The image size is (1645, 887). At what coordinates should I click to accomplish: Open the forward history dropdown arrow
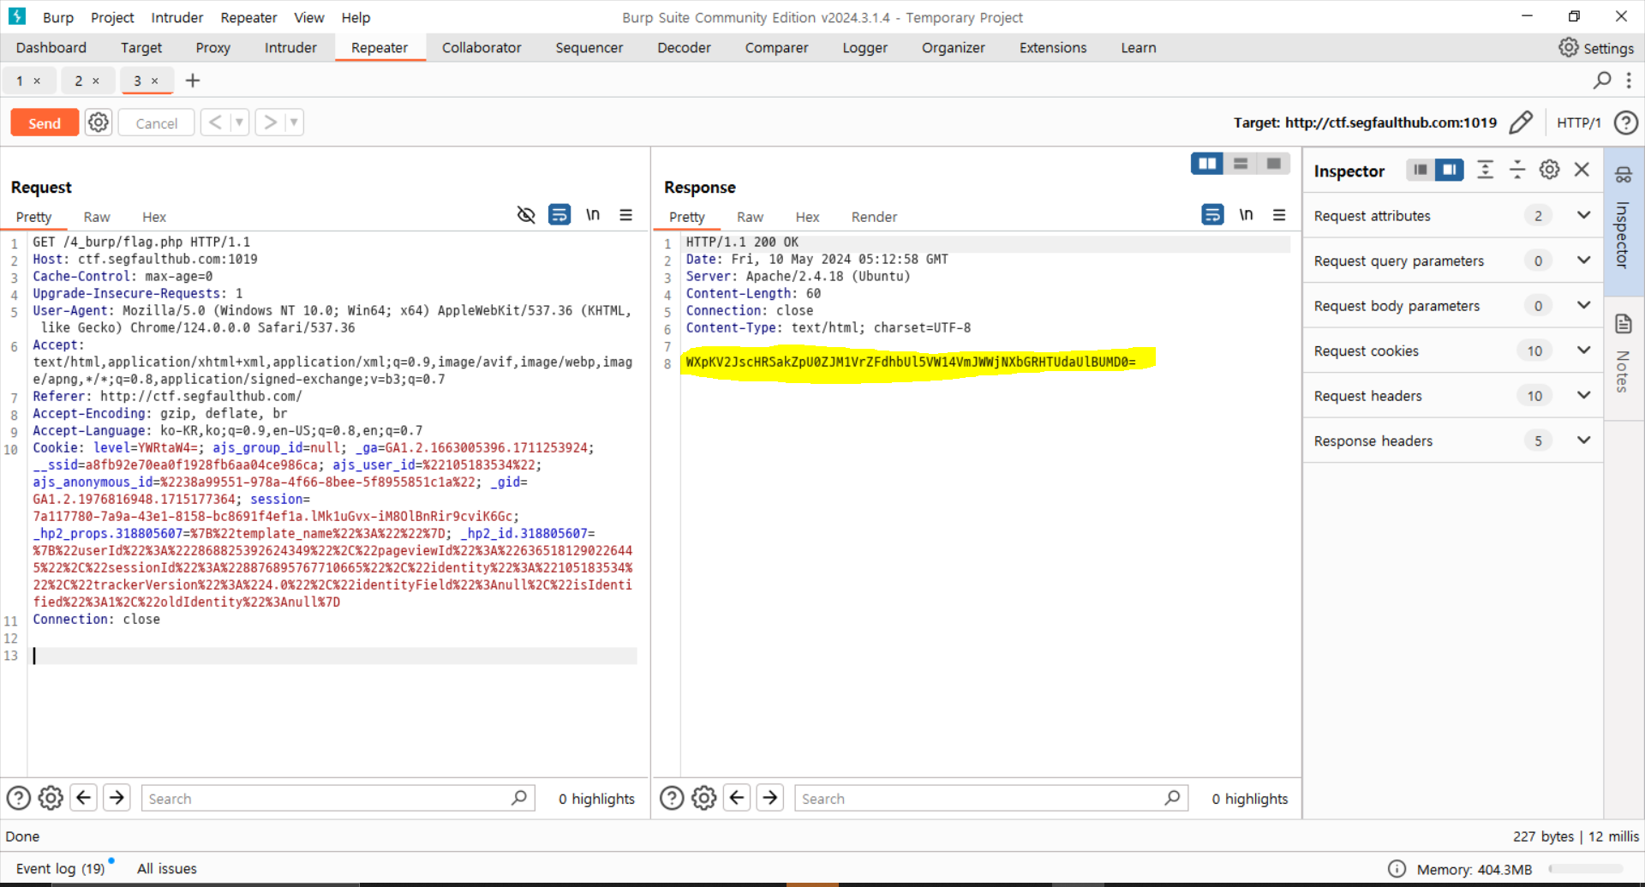(x=294, y=123)
